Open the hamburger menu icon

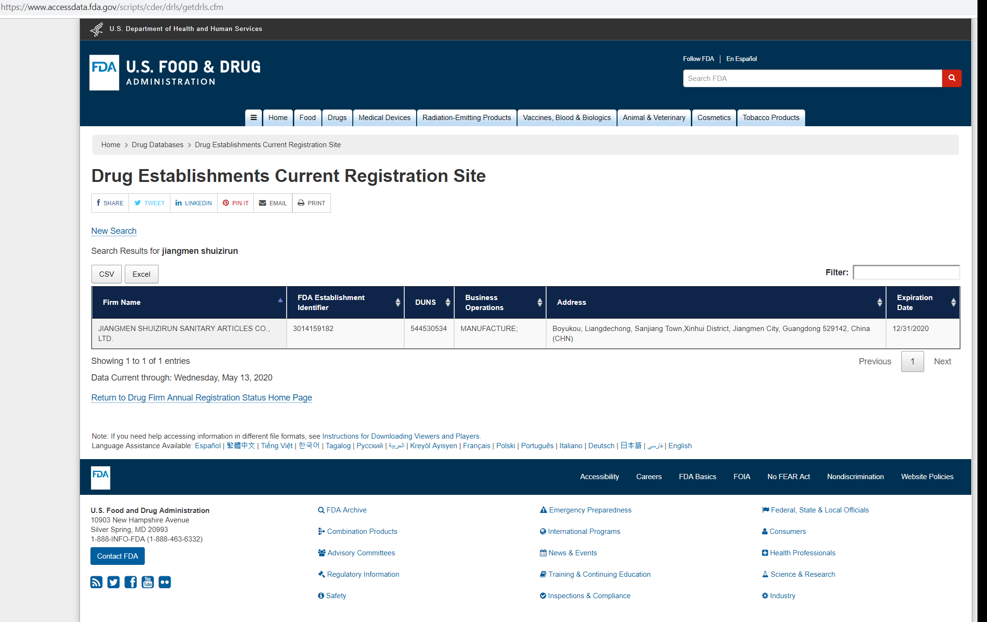coord(253,118)
